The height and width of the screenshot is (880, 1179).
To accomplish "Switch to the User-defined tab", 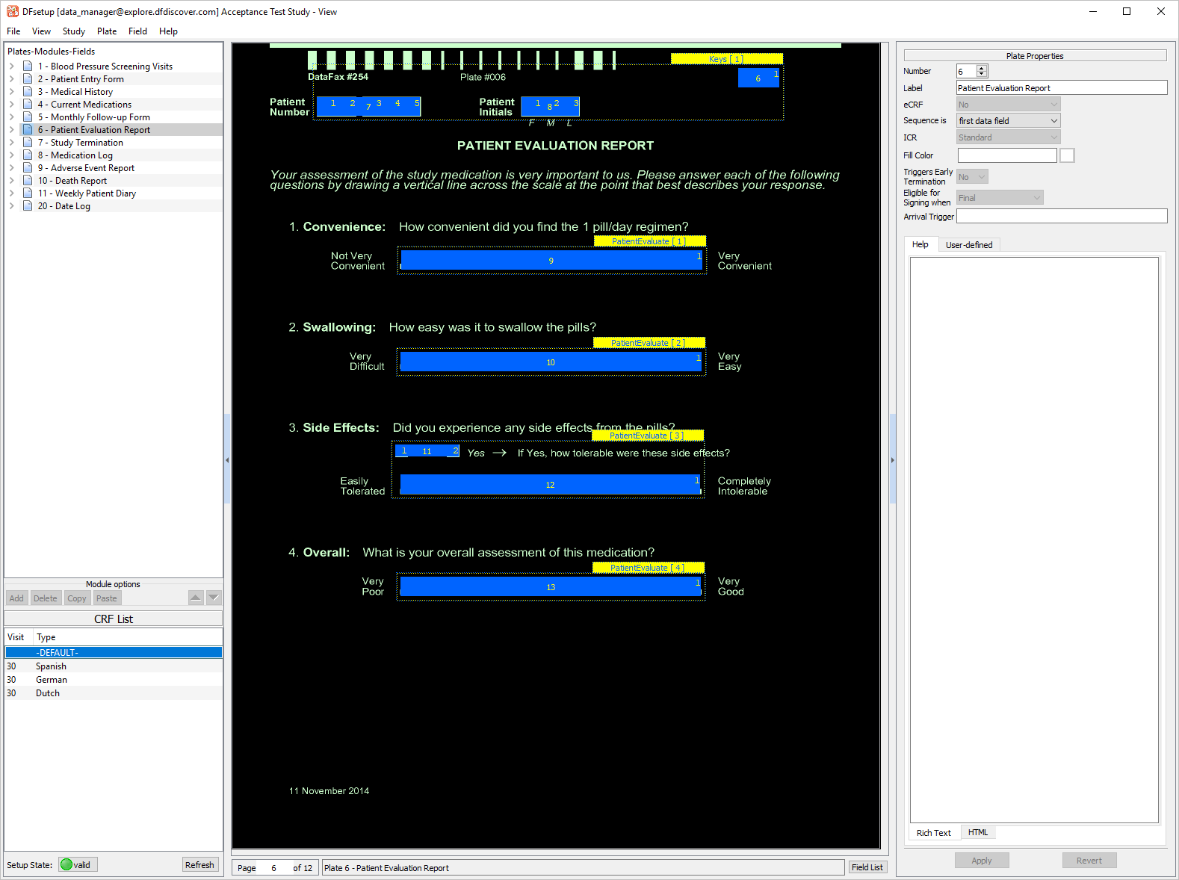I will coord(968,245).
